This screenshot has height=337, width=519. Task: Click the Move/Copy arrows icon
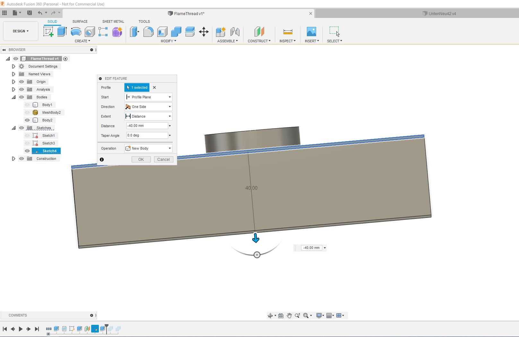(x=204, y=32)
